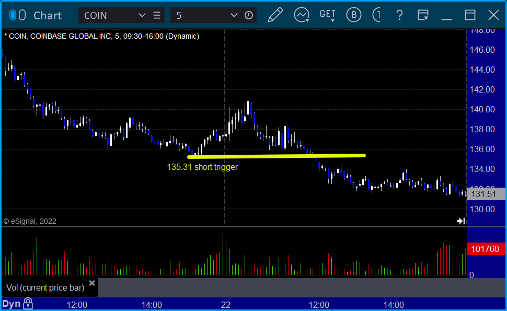Click the first 14:00 time axis label
The image size is (507, 311).
click(152, 305)
